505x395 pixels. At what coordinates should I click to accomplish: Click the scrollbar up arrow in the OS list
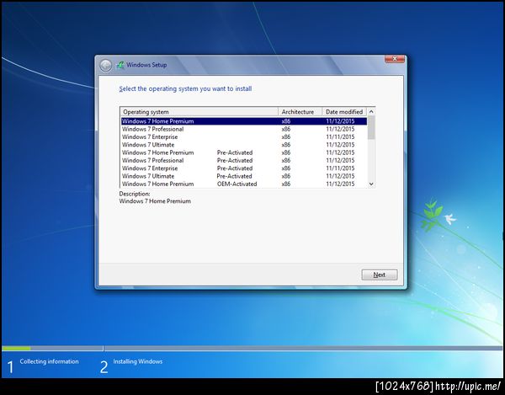point(371,111)
